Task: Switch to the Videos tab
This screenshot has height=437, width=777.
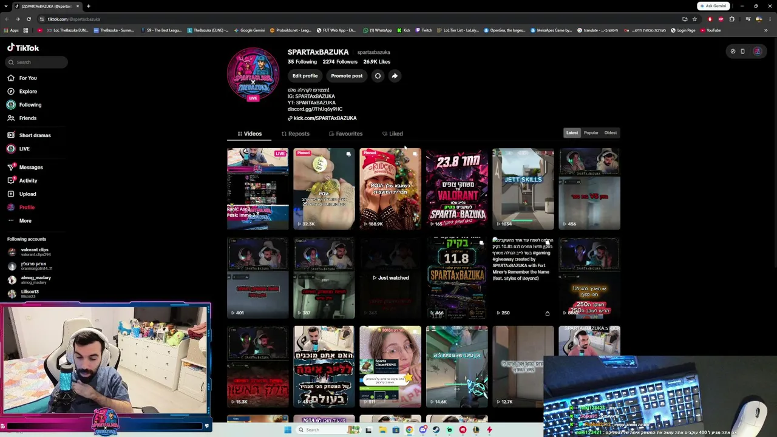Action: pyautogui.click(x=249, y=134)
